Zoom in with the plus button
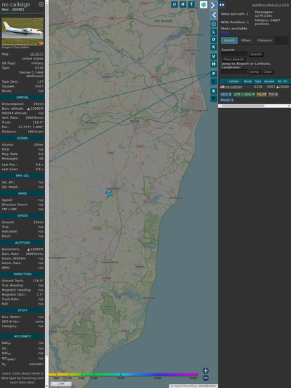Screen dimensions: 291x388 coord(206,370)
